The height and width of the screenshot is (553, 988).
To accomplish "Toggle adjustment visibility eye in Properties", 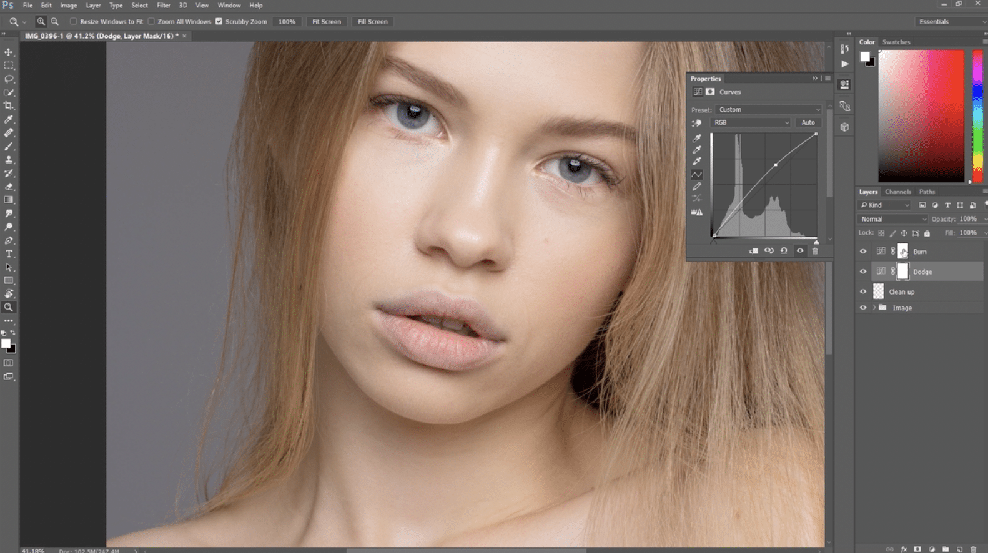I will click(x=800, y=251).
